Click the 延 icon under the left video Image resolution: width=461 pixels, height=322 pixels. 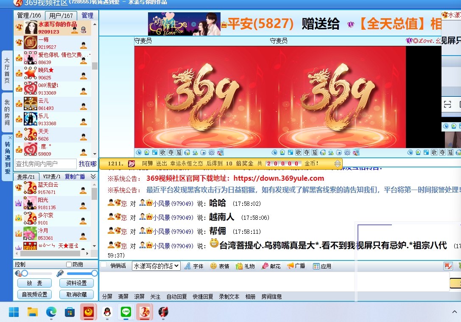tap(179, 152)
